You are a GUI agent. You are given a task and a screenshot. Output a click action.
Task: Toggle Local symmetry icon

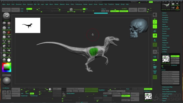[155, 35]
